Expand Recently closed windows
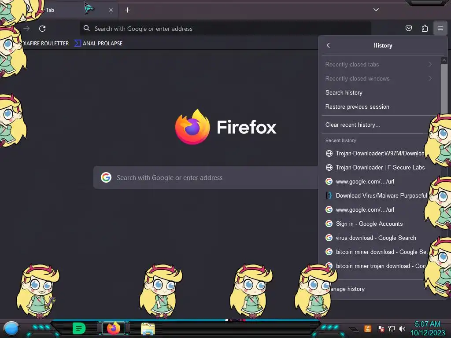 click(x=379, y=78)
